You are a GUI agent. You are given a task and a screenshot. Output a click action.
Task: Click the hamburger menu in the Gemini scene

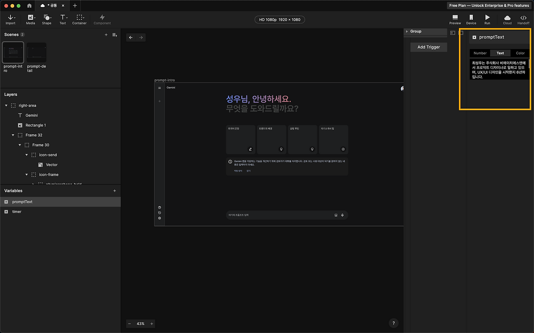pos(159,88)
